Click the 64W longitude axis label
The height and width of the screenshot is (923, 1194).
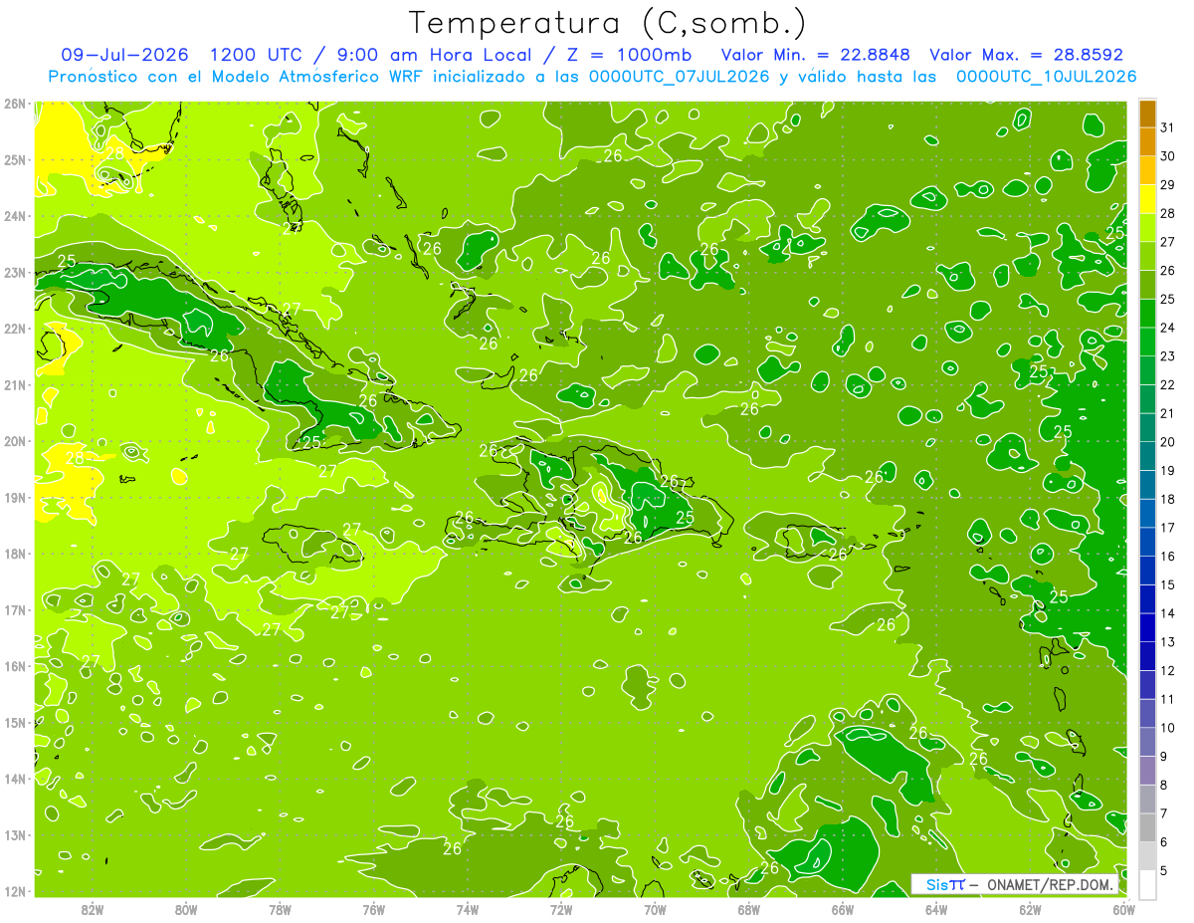tap(936, 909)
